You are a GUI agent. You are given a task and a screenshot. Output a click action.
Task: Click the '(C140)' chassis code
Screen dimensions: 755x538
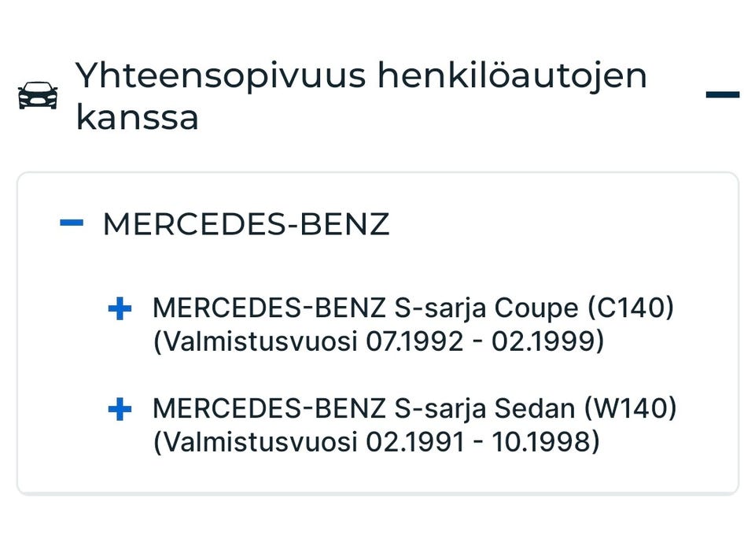tap(631, 308)
